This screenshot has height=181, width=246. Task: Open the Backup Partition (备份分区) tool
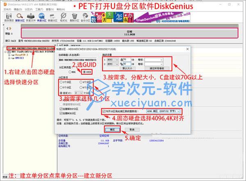click(x=85, y=17)
